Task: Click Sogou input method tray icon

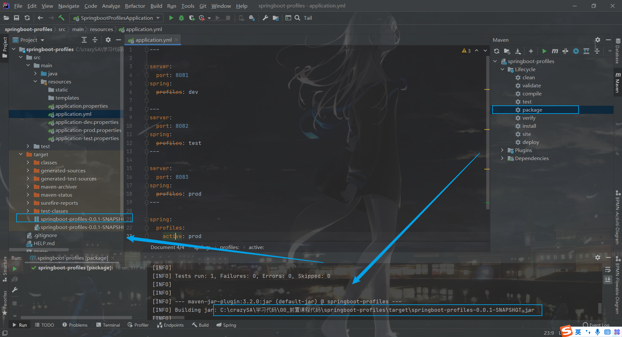Action: (567, 331)
